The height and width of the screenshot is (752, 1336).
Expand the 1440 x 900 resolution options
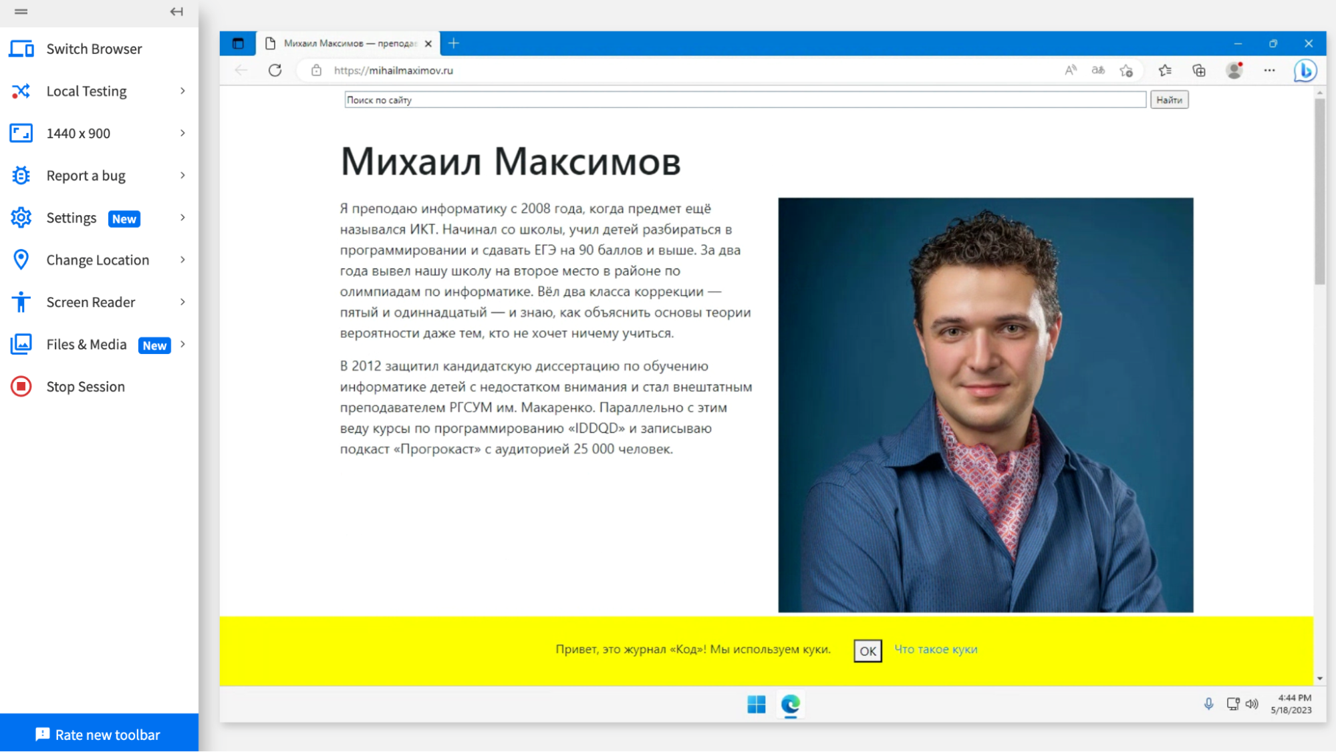tap(182, 133)
